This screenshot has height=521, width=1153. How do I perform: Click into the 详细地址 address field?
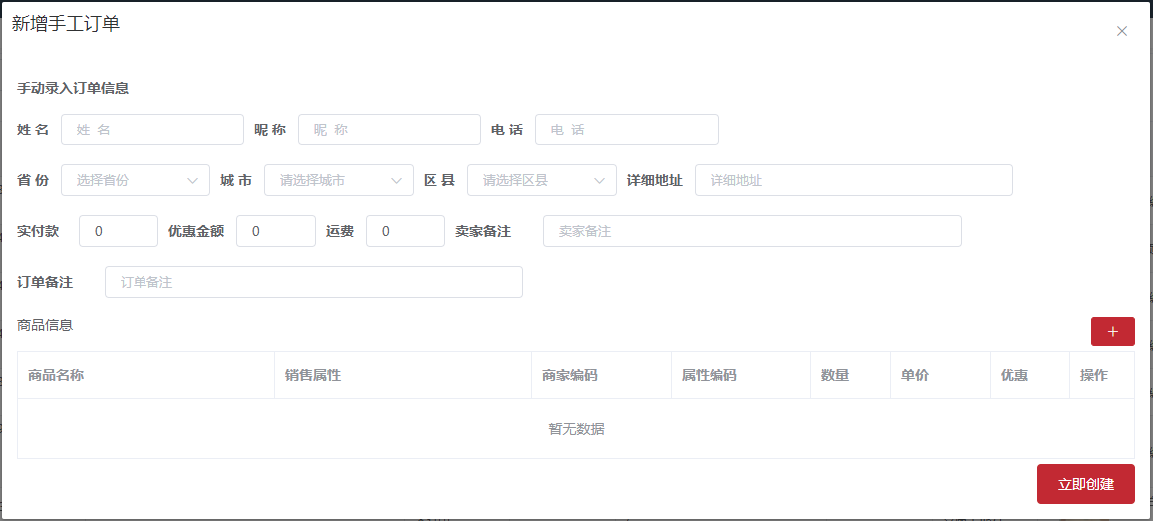[853, 180]
